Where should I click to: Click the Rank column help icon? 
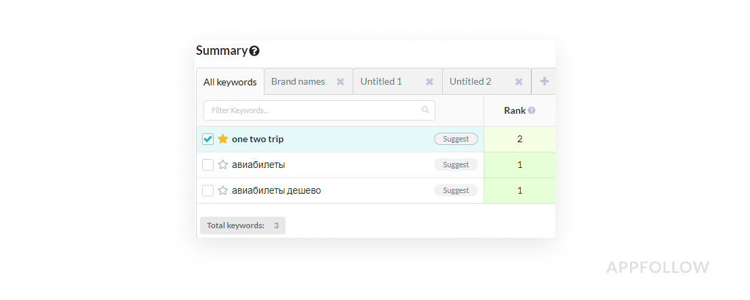pyautogui.click(x=532, y=110)
